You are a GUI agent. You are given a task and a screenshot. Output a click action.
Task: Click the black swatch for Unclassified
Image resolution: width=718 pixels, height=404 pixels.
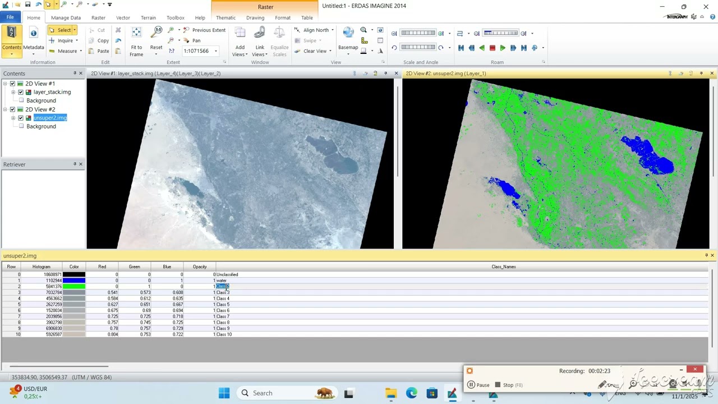click(x=74, y=274)
